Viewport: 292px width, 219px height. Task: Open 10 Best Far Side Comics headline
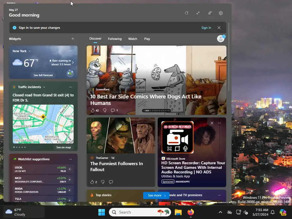[146, 100]
